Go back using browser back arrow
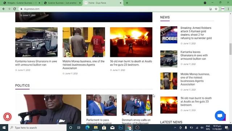Image resolution: width=232 pixels, height=131 pixels. coord(4,9)
